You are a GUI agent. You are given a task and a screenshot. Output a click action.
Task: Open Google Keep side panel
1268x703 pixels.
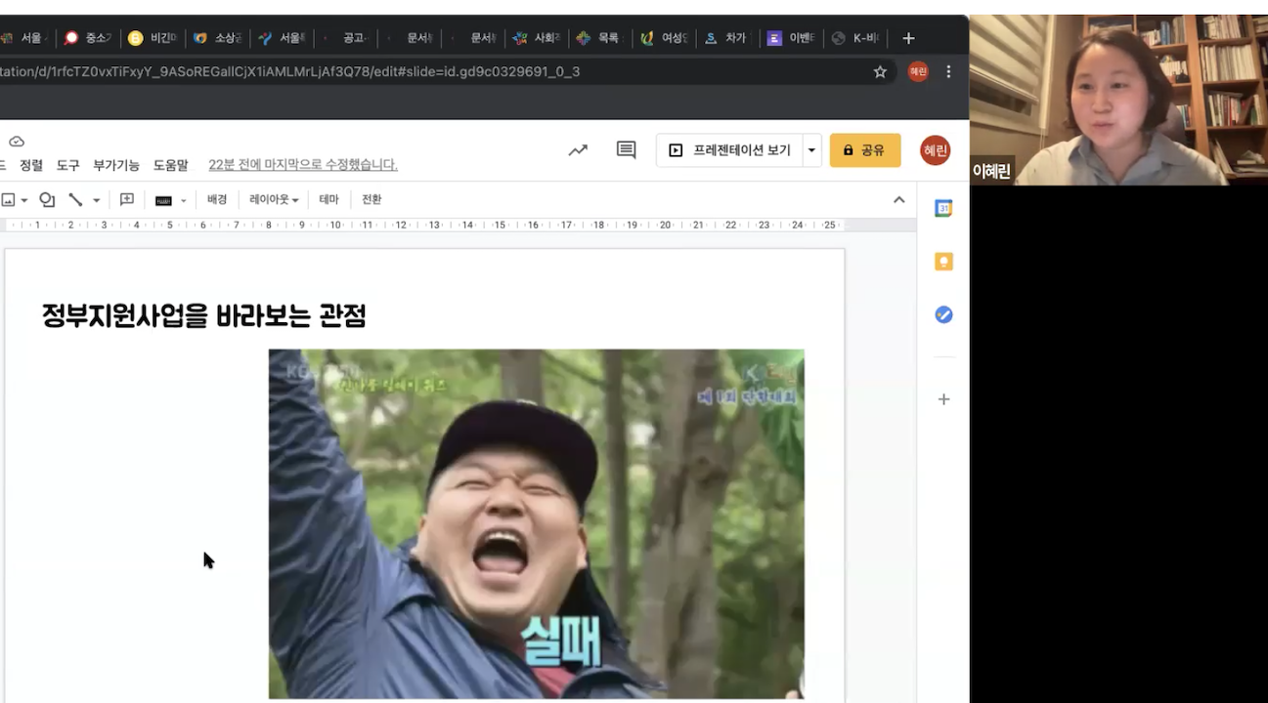coord(943,262)
